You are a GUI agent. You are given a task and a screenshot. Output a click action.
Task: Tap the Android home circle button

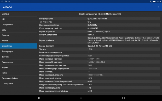pyautogui.click(x=81, y=98)
